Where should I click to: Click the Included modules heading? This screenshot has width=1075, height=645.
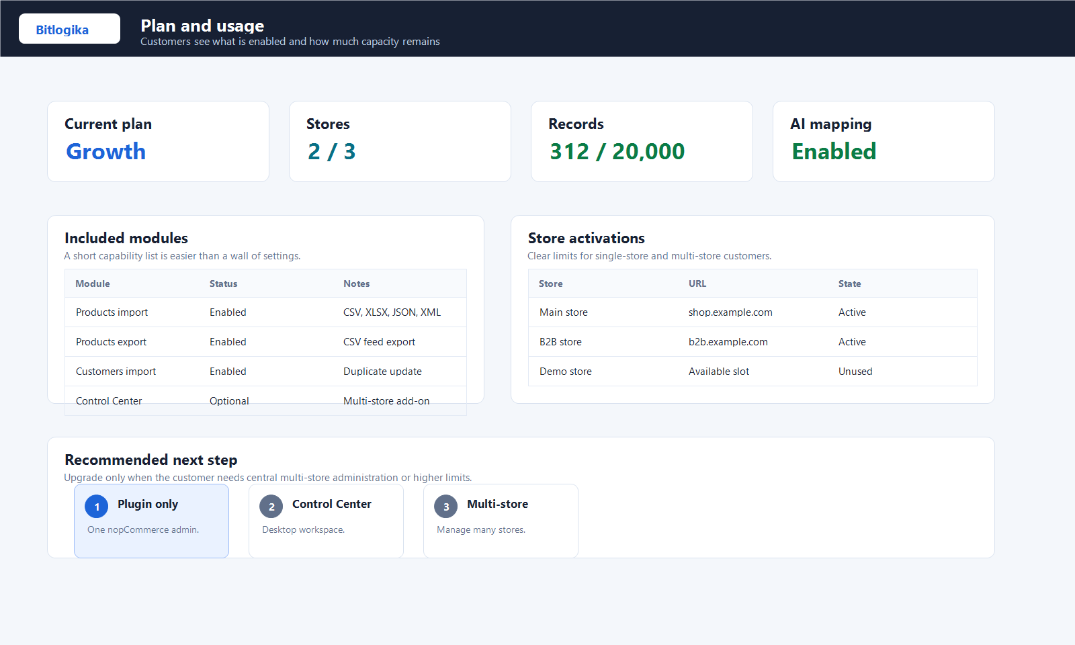point(126,238)
